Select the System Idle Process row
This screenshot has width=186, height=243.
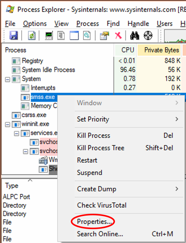point(48,70)
